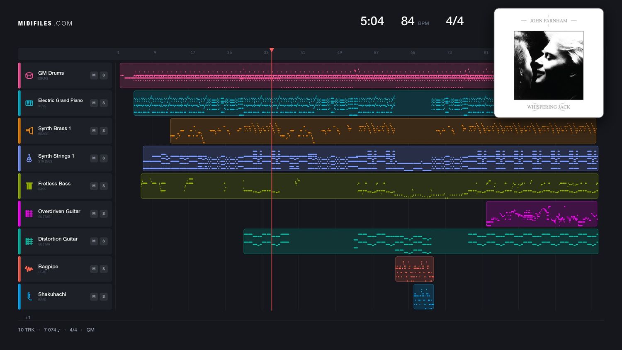Viewport: 622px width, 350px height.
Task: Mute the Bagpipe track
Action: [x=94, y=269]
